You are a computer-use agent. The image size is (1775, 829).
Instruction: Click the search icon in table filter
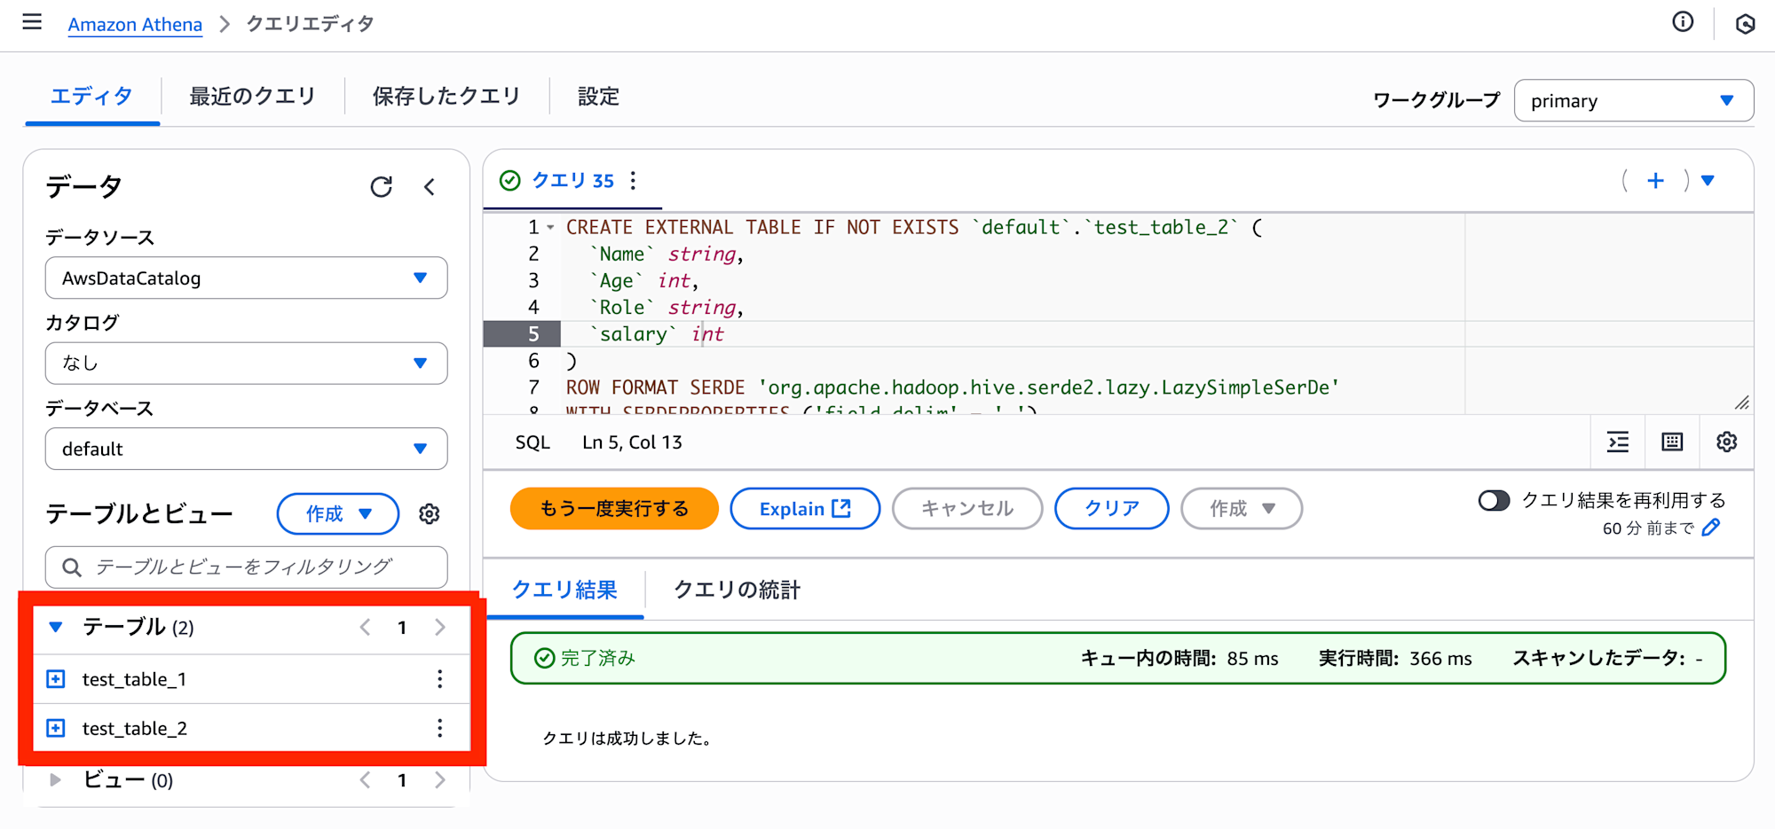(72, 567)
